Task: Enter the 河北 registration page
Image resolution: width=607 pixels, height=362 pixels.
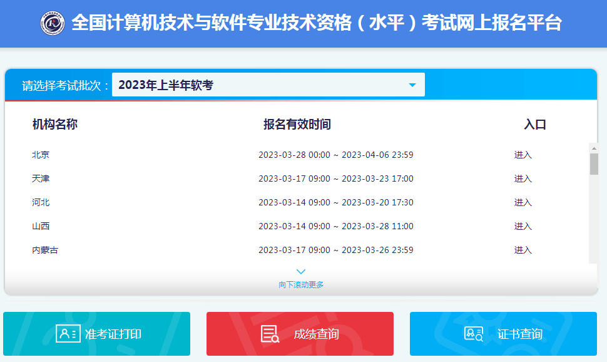Action: (x=523, y=203)
